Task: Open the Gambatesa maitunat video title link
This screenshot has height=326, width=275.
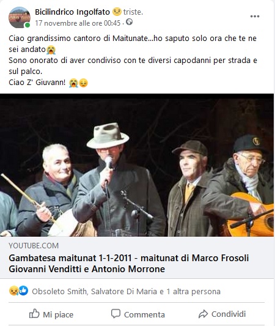Action: tap(129, 264)
